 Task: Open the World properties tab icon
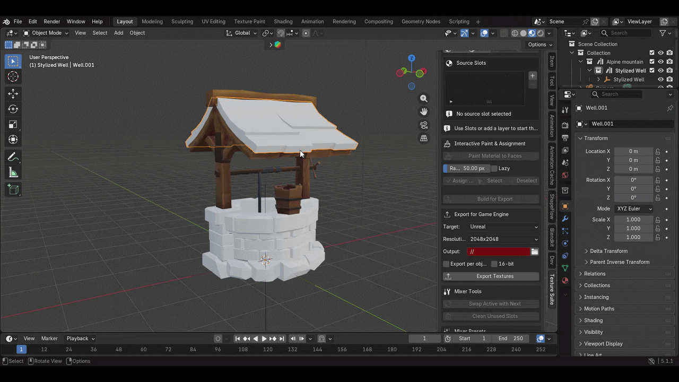pyautogui.click(x=565, y=175)
